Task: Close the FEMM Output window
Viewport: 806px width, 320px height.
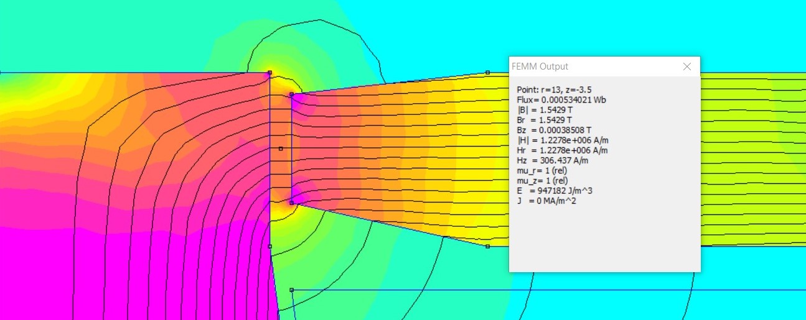Action: click(x=687, y=66)
